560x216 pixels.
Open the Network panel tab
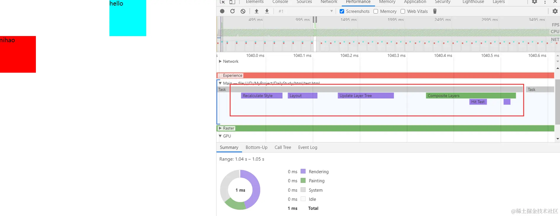329,2
